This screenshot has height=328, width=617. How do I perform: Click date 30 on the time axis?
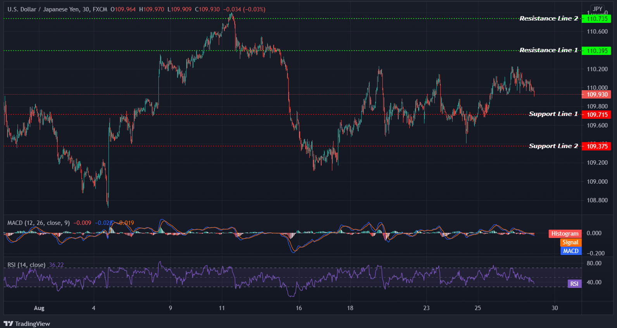click(555, 308)
